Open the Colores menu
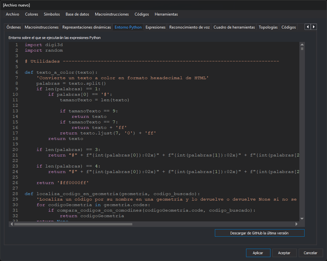Viewport: 327px width, 261px height. point(32,14)
